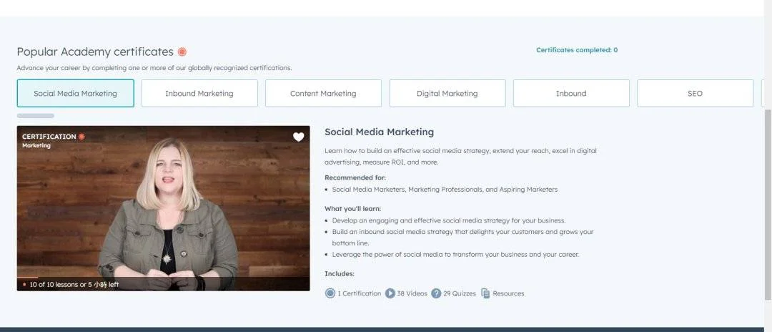Click the 'Marketing' category label on video

pos(36,146)
